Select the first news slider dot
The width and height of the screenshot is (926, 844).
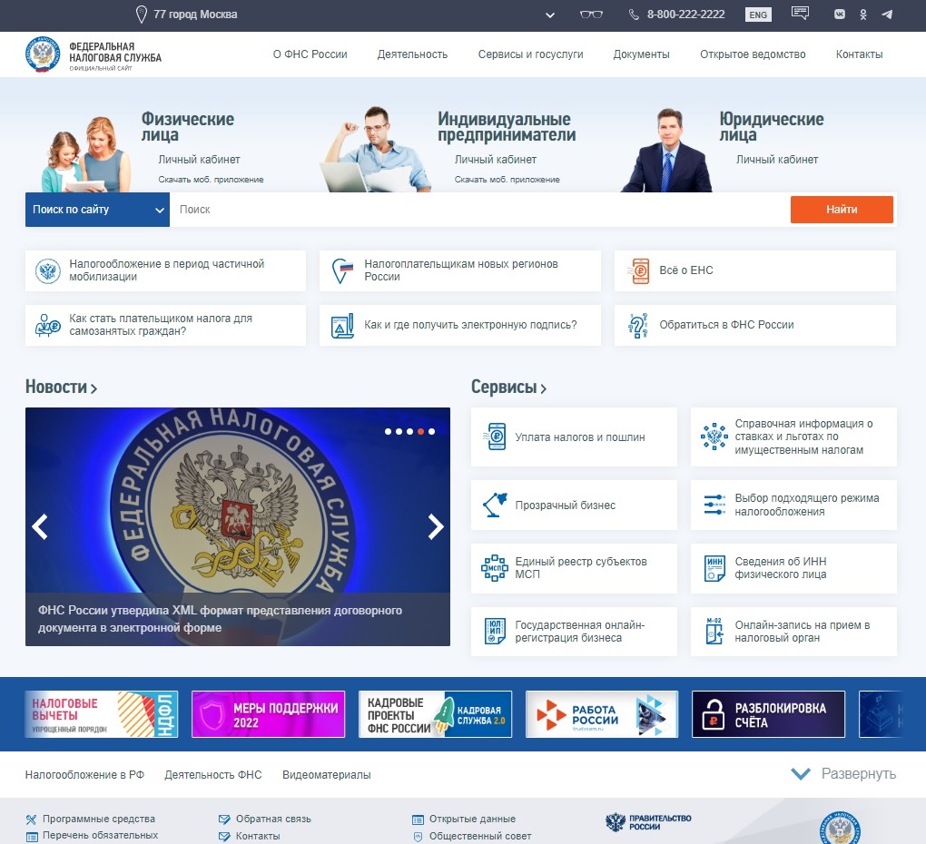(389, 432)
